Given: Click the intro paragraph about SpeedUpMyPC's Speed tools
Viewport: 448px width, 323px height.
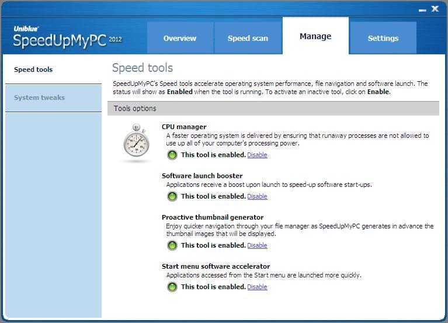Looking at the screenshot, I should [270, 88].
